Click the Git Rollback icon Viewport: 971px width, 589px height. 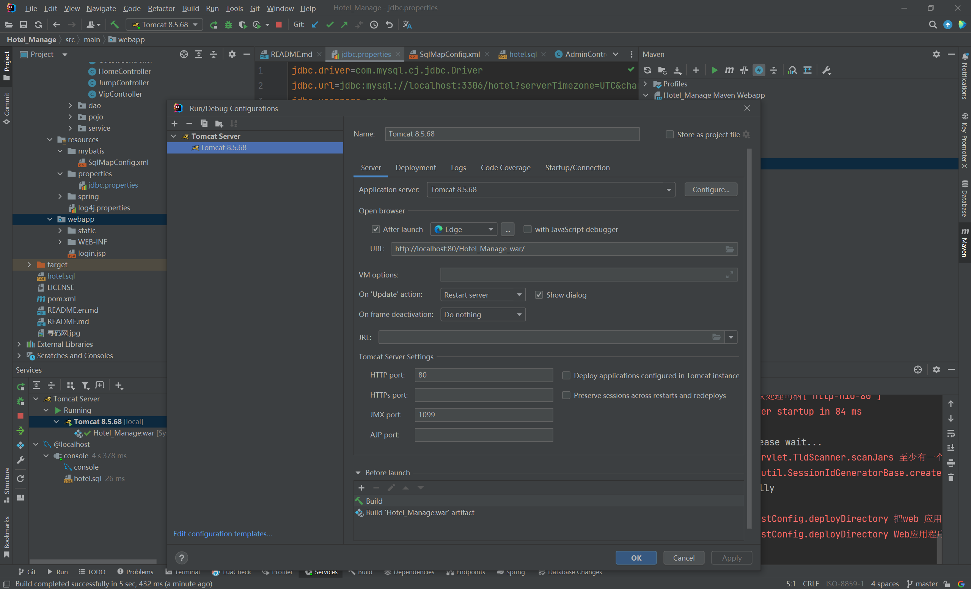(389, 25)
